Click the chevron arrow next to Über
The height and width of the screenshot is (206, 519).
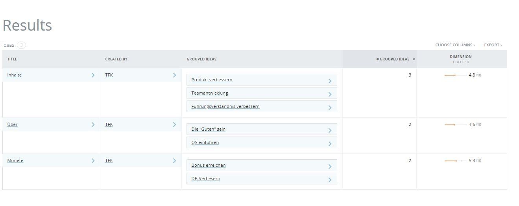point(93,124)
